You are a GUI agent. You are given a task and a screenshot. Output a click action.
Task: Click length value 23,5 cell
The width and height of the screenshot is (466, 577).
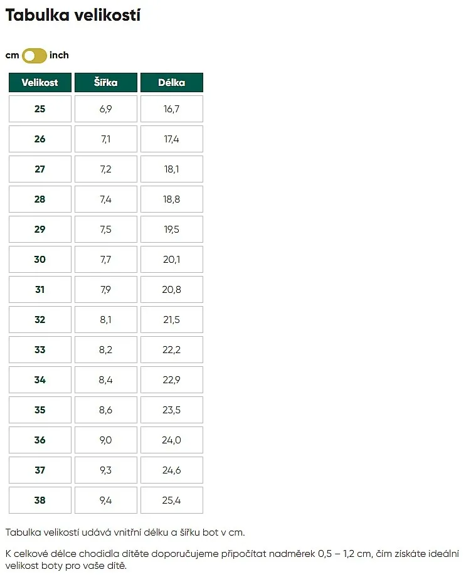(x=171, y=410)
